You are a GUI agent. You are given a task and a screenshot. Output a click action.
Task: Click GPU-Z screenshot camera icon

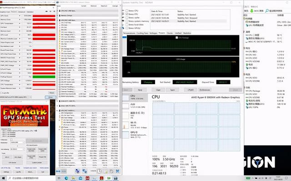(46, 12)
